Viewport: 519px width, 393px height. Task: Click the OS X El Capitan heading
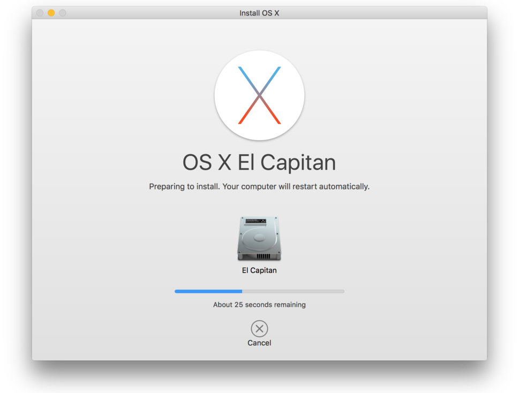coord(259,162)
